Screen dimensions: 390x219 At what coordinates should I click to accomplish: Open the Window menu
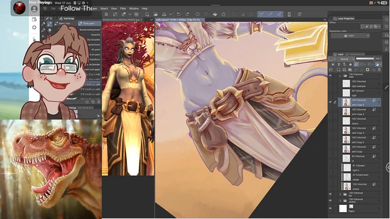[x=134, y=8]
